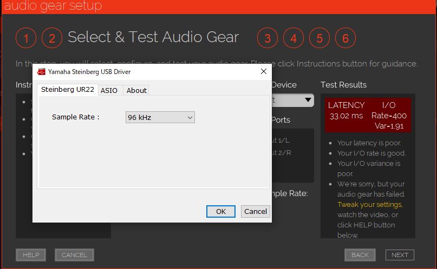Proceed with the NEXT button
This screenshot has width=437, height=269.
400,255
